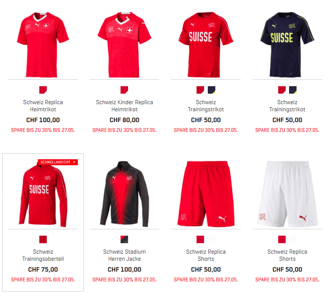
Task: Open the Schweiz Trainingsoberteil product title
Action: click(43, 255)
